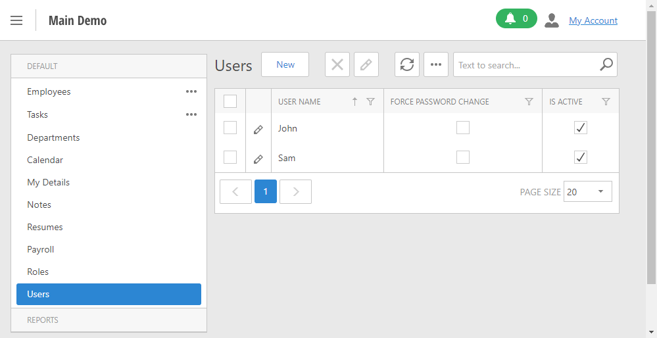
Task: Edit John using the row pencil
Action: click(258, 130)
